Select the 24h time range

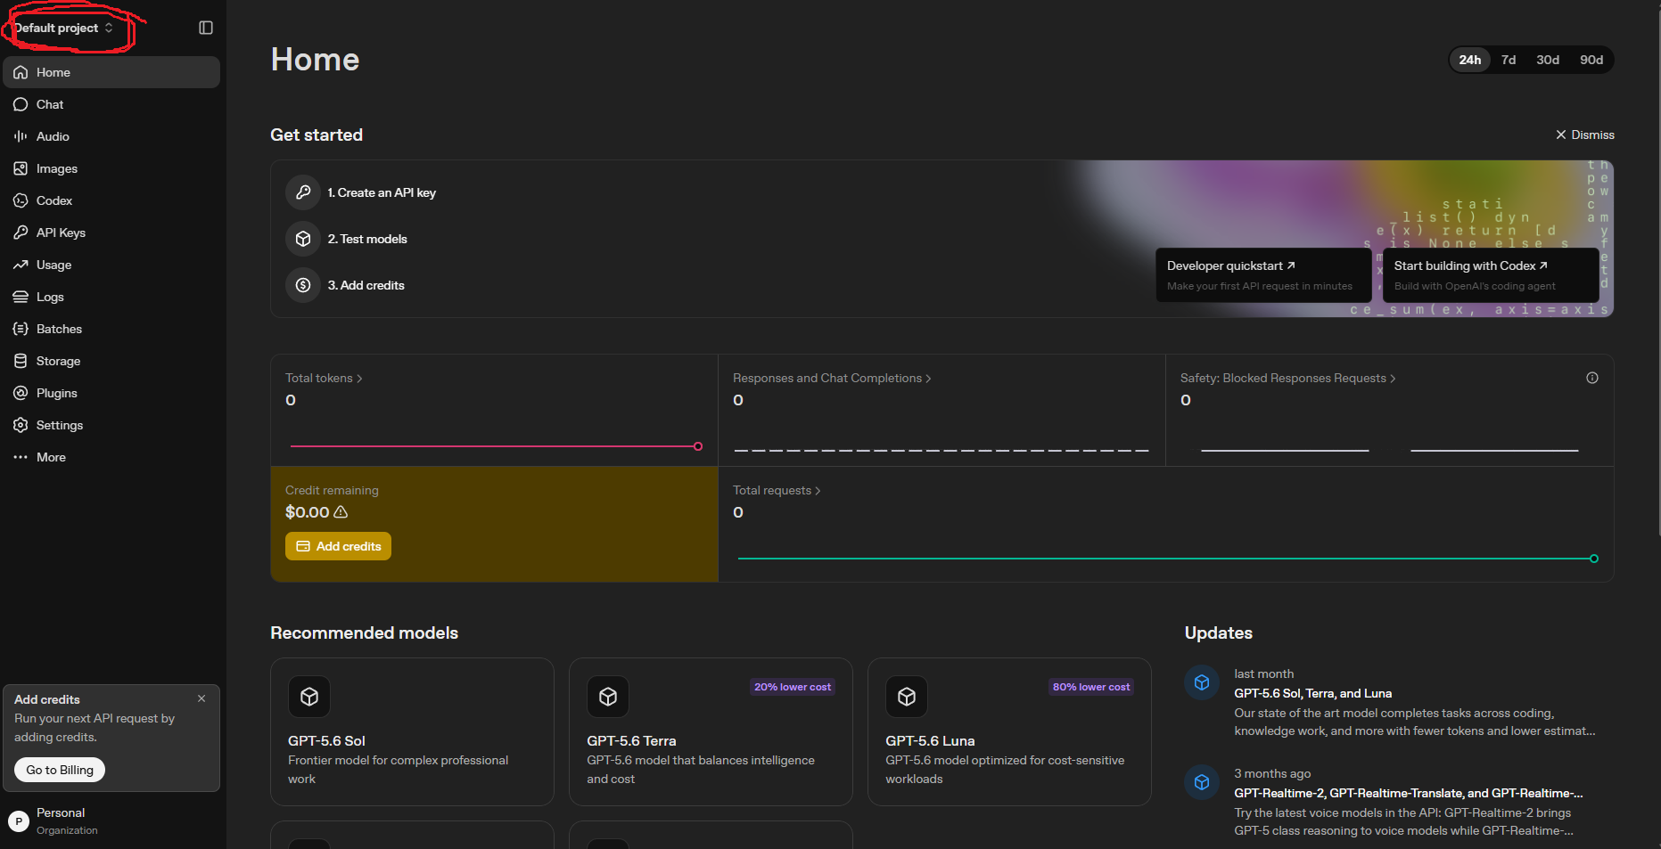1470,60
